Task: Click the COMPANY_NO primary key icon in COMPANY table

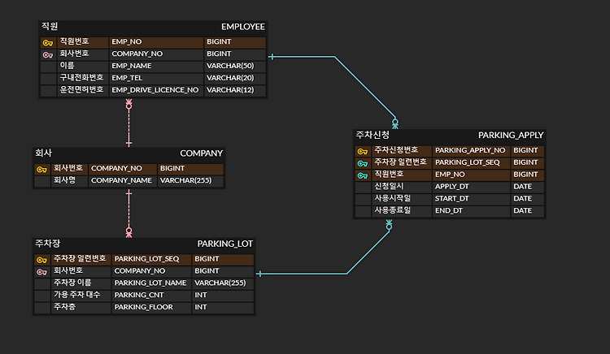Action: point(41,169)
